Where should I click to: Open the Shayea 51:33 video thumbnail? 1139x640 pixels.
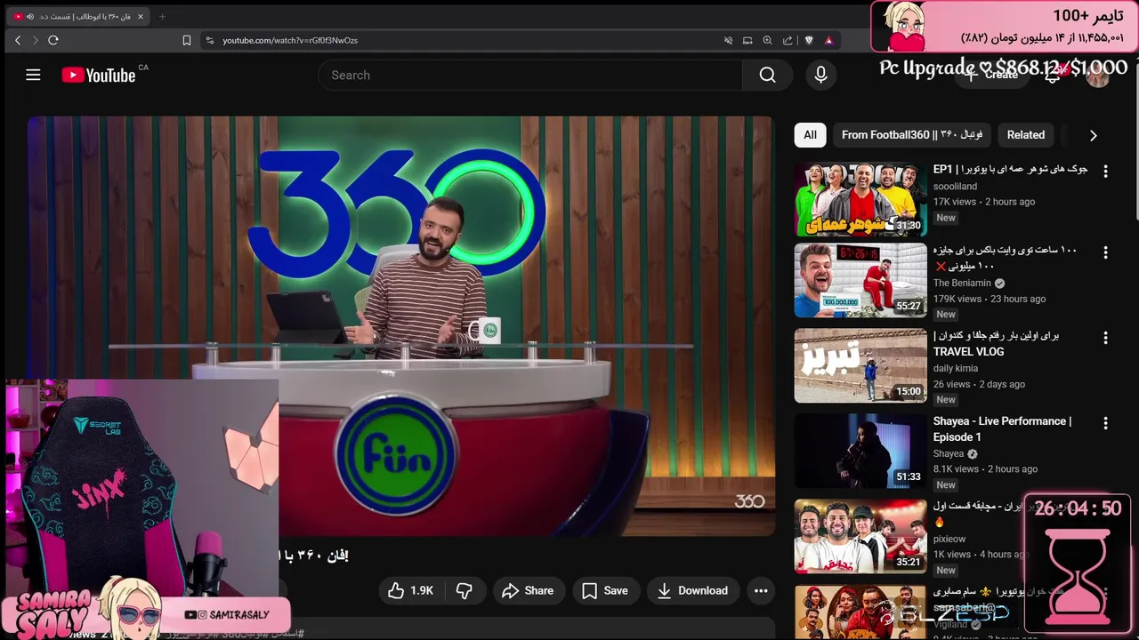860,452
